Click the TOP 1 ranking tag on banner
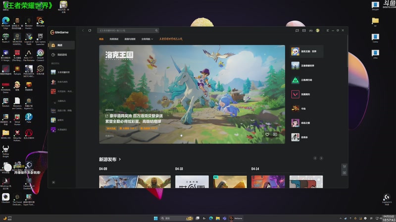Screen dimensions: 396x222 pos(128,128)
